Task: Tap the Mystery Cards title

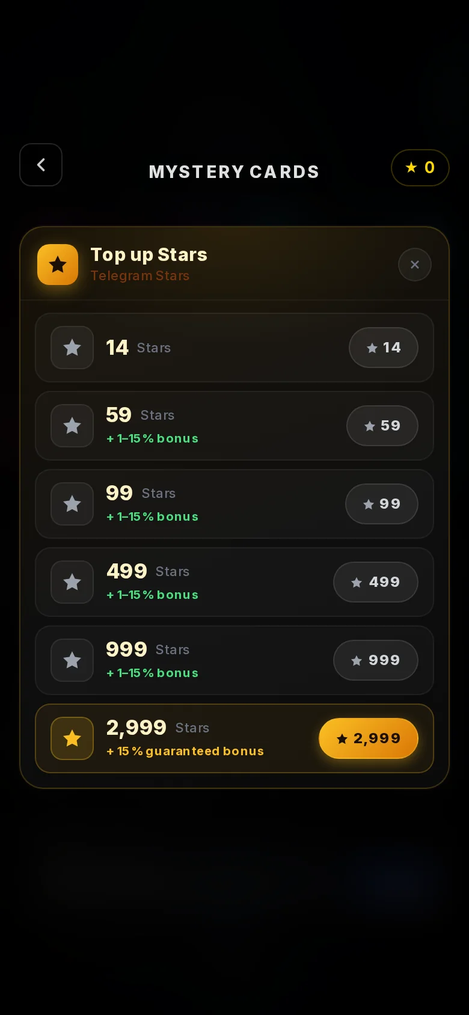Action: pyautogui.click(x=234, y=172)
